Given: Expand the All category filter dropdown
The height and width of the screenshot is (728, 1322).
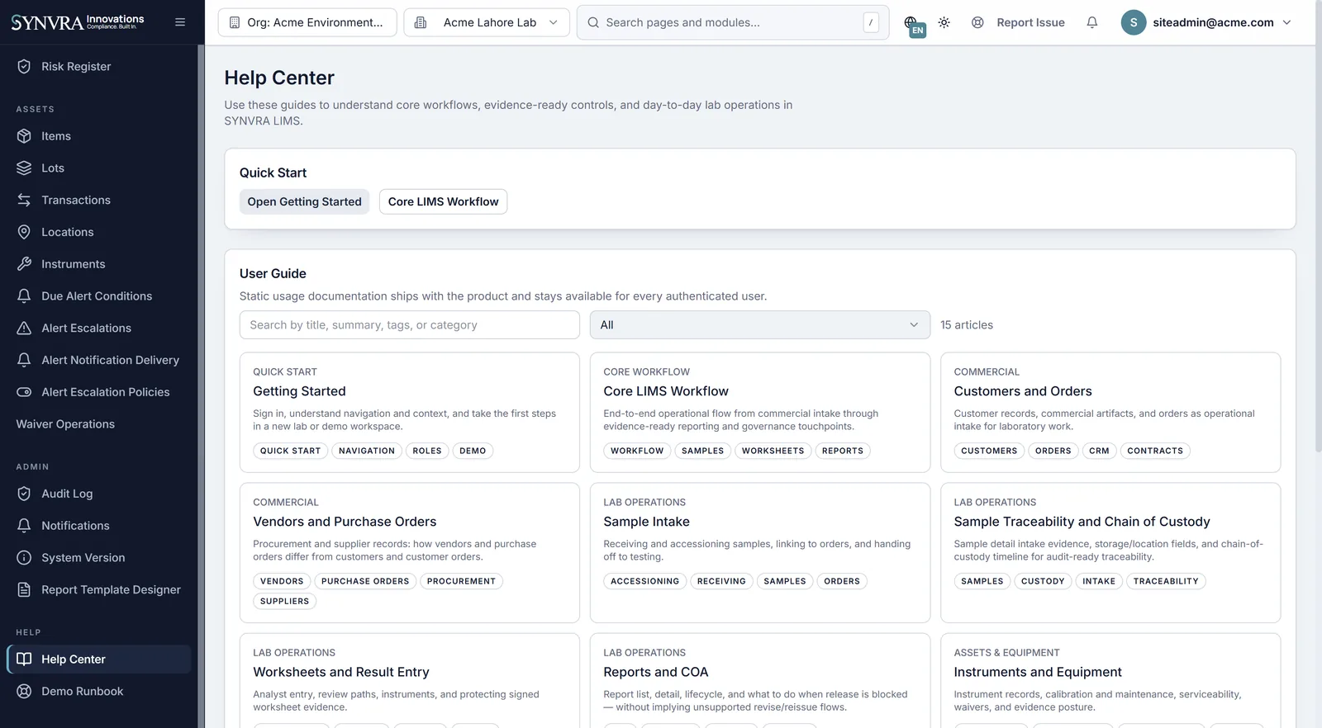Looking at the screenshot, I should point(760,325).
